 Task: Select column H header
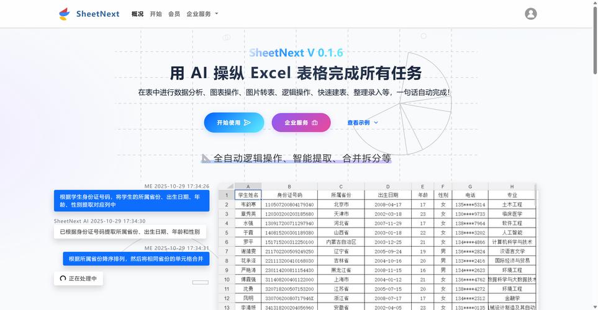click(512, 186)
